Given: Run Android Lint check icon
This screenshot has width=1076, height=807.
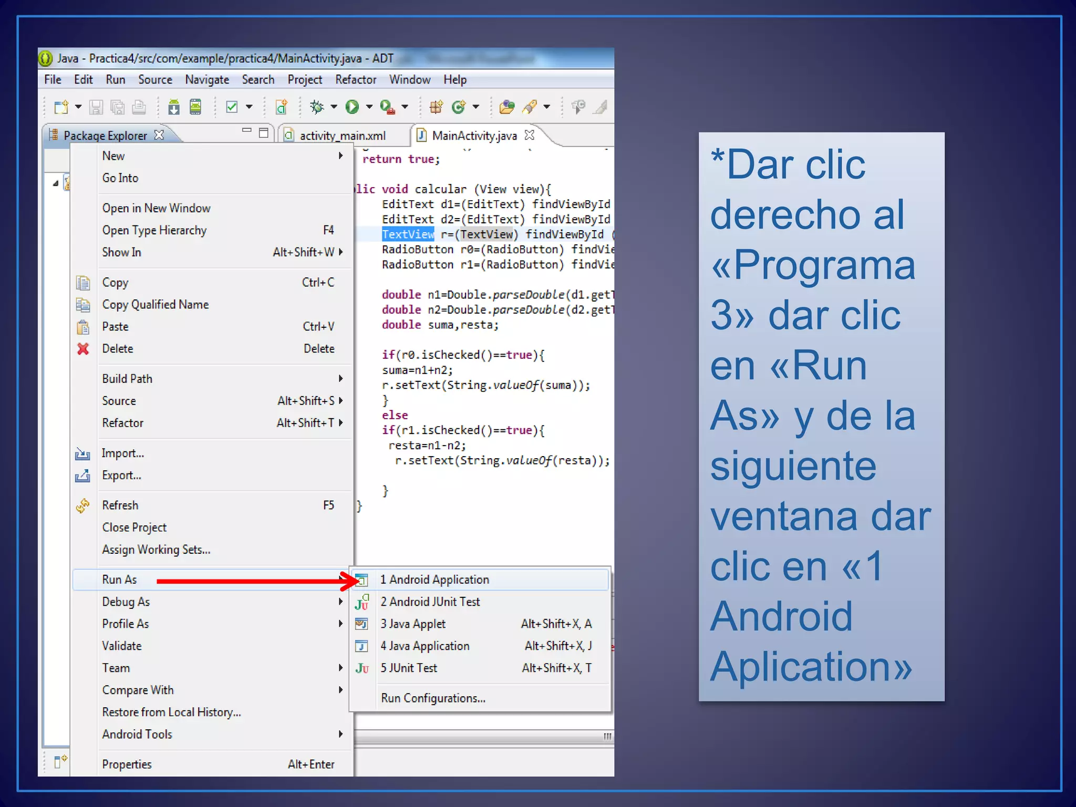Looking at the screenshot, I should coord(232,107).
